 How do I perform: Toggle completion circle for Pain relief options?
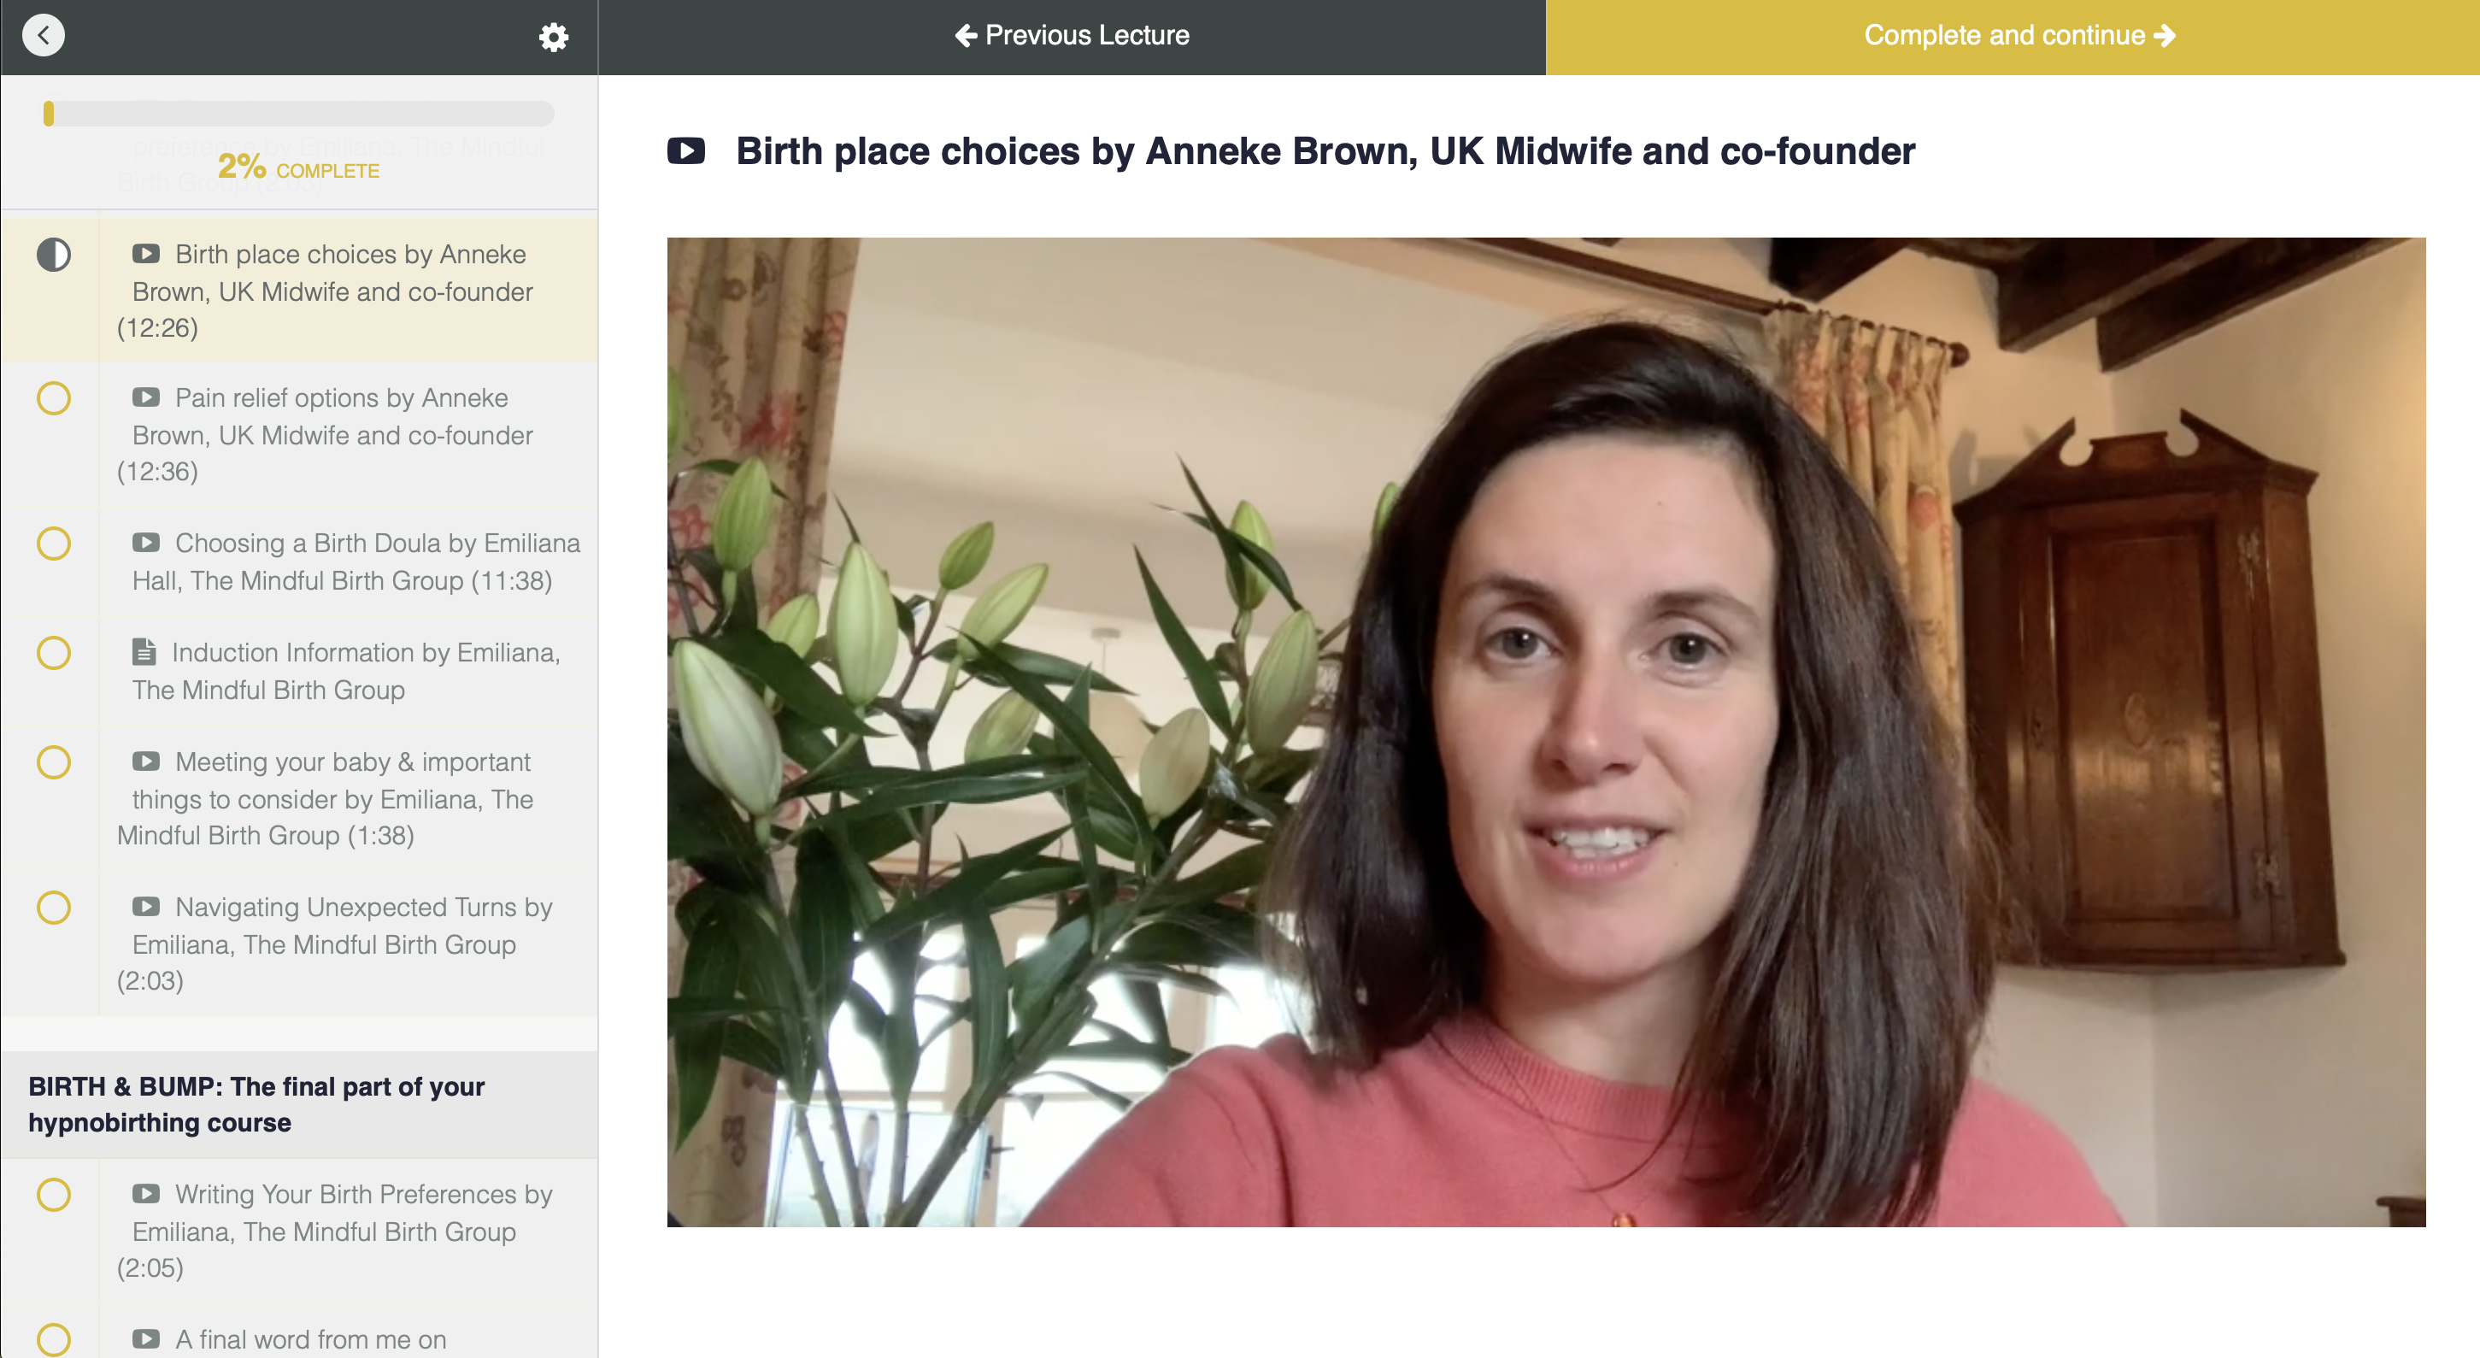tap(54, 397)
